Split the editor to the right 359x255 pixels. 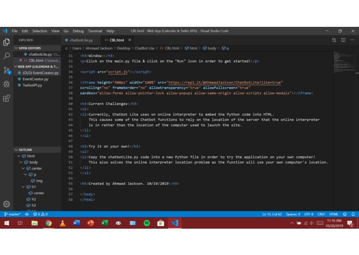343,40
